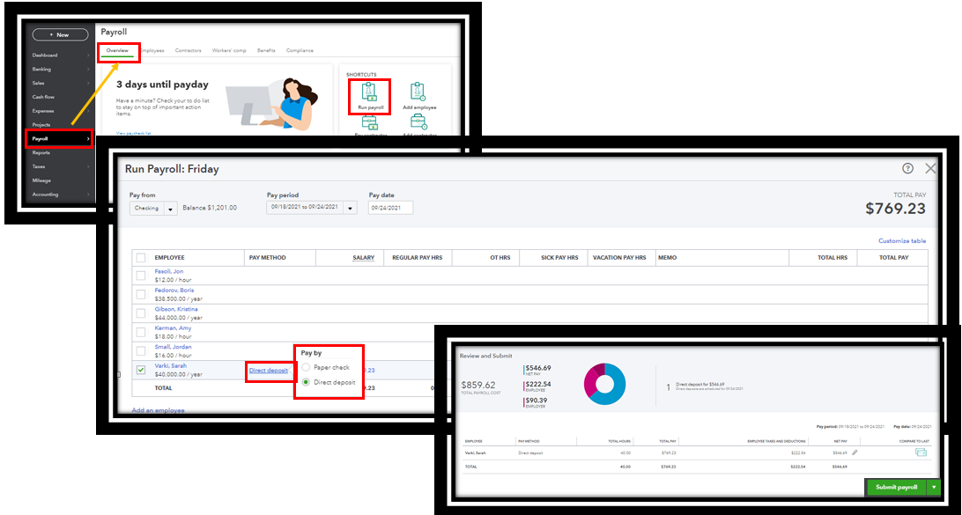
Task: Check the box for Kerman, Amy
Action: point(141,332)
